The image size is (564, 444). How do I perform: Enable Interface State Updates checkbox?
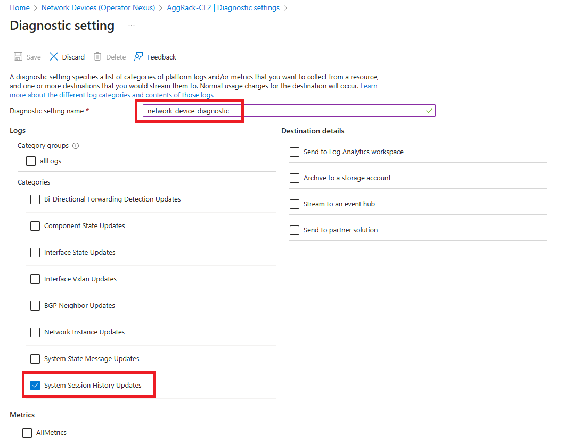35,253
